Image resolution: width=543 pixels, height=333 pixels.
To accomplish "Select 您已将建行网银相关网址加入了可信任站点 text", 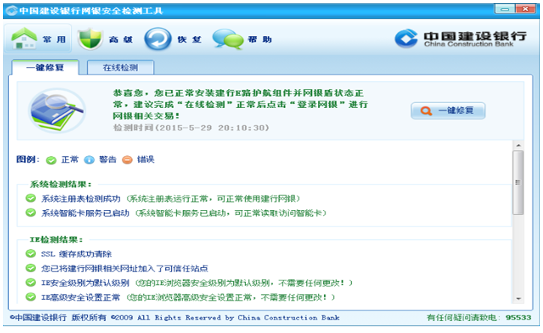I will point(124,268).
